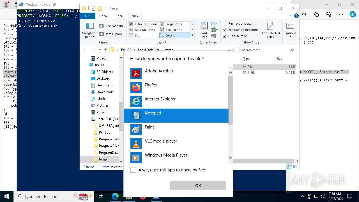Open recent locations dropdown arrow
Image resolution: width=359 pixels, height=202 pixels.
[100, 50]
